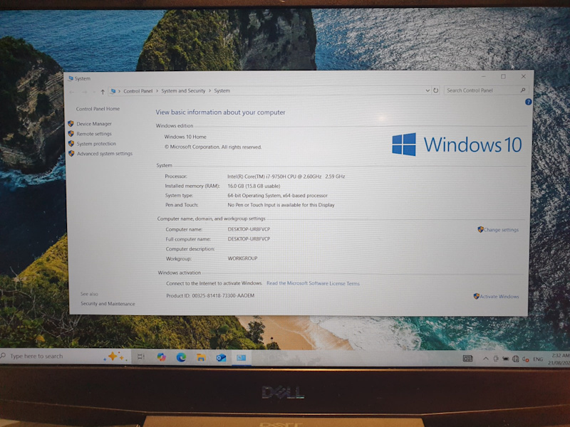Open the Task View taskbar button

click(140, 357)
